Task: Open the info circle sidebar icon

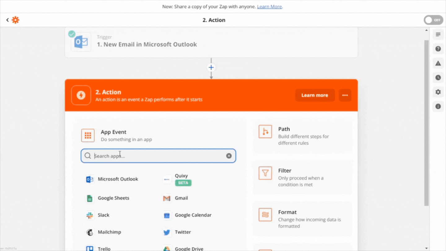Action: 438,106
